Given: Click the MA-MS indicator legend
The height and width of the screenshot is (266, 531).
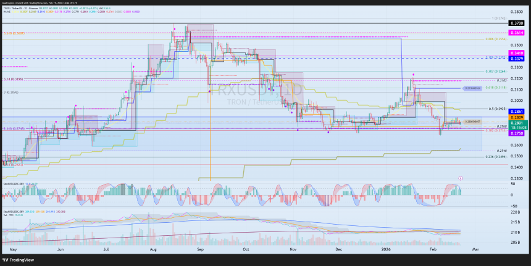Looking at the screenshot, I should coord(6,12).
